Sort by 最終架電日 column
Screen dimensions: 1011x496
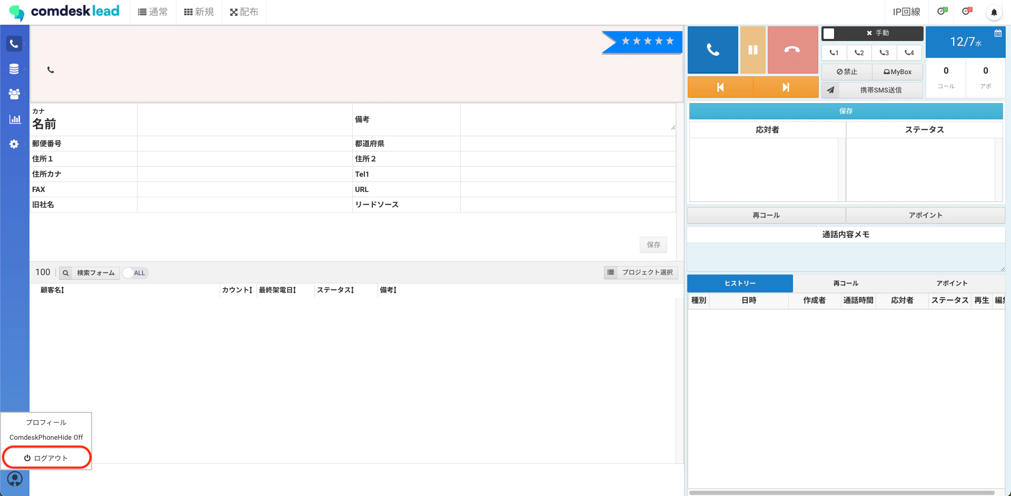277,290
